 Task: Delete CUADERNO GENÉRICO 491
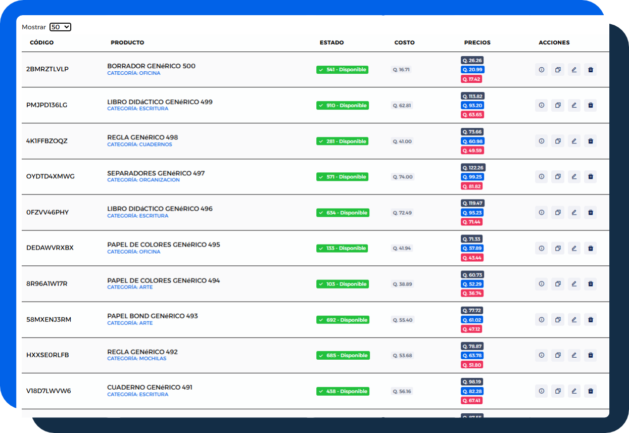point(591,391)
